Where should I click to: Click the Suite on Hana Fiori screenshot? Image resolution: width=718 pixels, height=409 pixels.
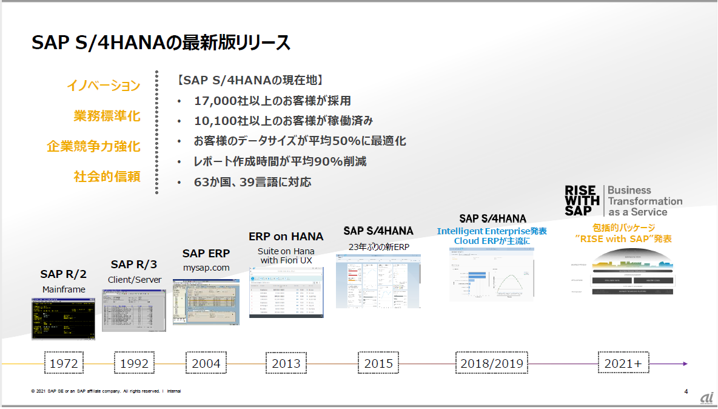286,292
